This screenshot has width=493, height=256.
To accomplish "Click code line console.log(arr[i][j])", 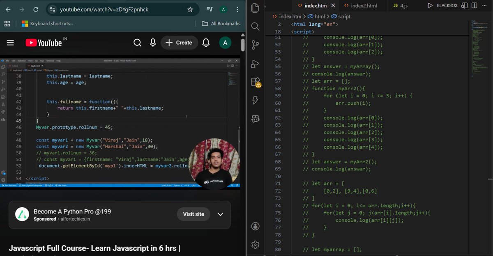I will click(353, 220).
